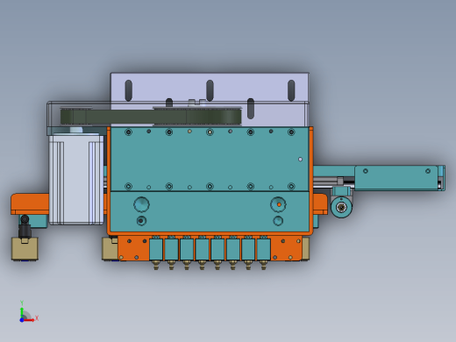Select the orange bracket left of the motor
456x342 pixels.
(30, 204)
